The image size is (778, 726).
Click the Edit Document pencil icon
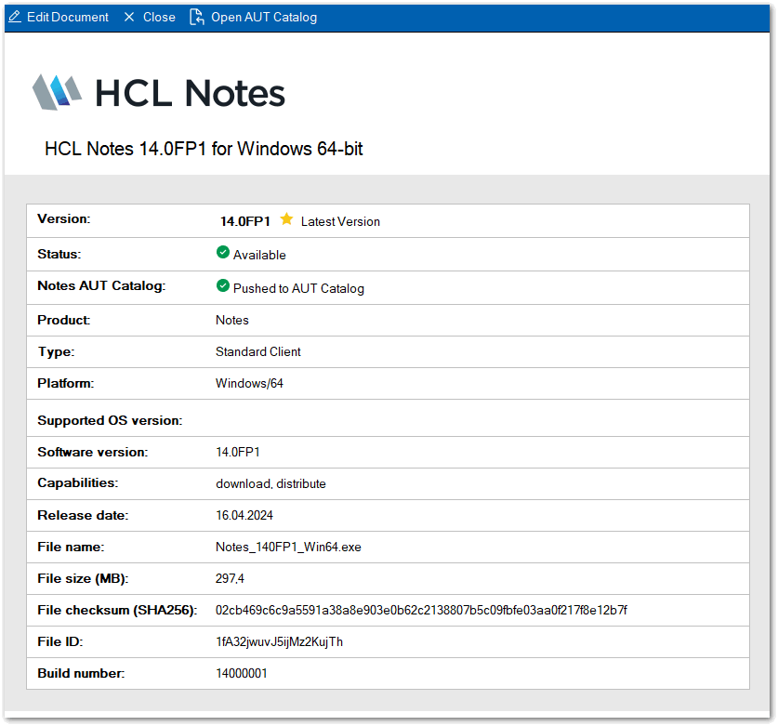click(15, 17)
